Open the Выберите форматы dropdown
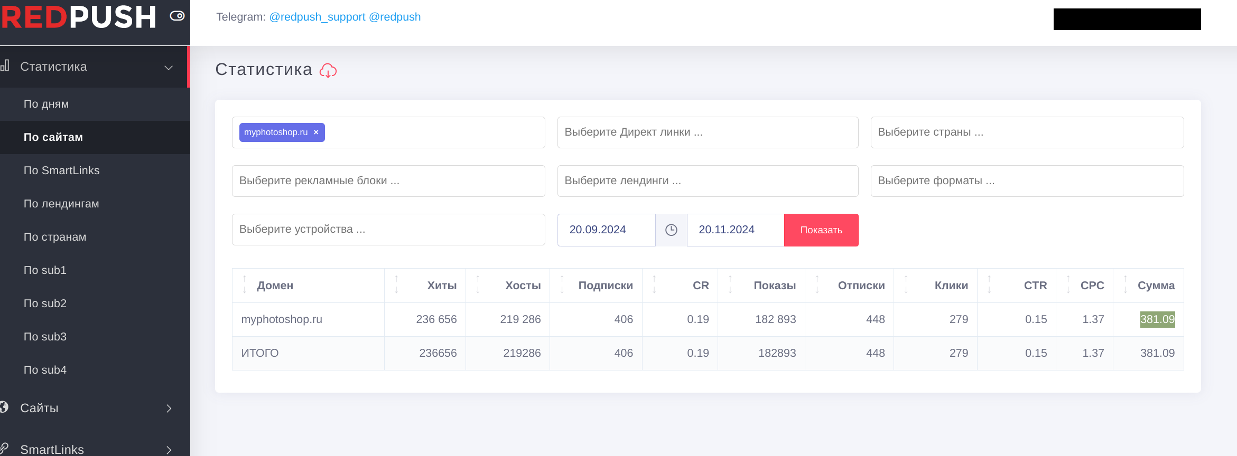The width and height of the screenshot is (1237, 456). pyautogui.click(x=1027, y=181)
